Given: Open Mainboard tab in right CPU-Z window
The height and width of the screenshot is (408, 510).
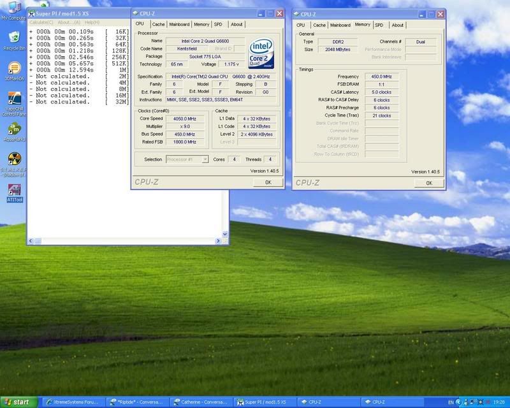Looking at the screenshot, I should pyautogui.click(x=340, y=25).
